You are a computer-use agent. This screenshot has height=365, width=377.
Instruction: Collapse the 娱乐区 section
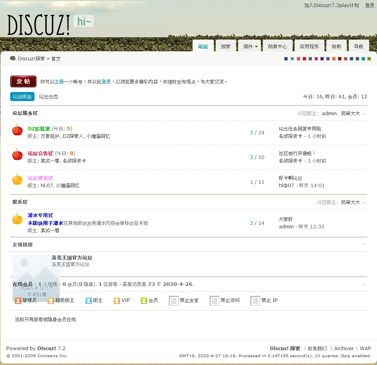click(364, 202)
